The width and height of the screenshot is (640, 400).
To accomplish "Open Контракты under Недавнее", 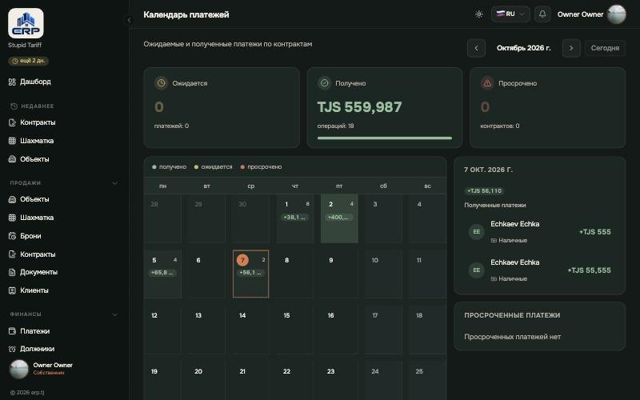I will (38, 122).
